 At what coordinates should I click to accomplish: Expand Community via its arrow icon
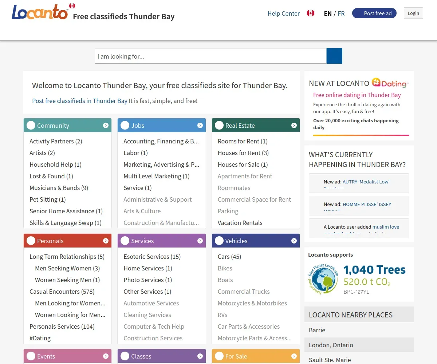pos(106,125)
